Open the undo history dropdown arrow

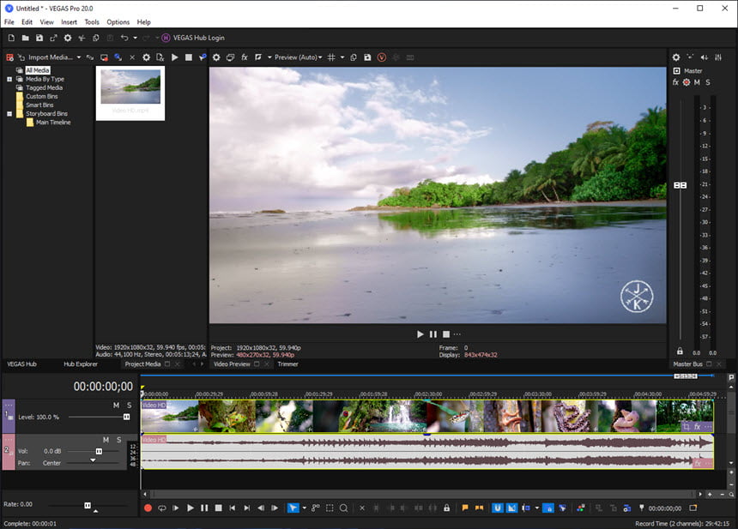(135, 38)
